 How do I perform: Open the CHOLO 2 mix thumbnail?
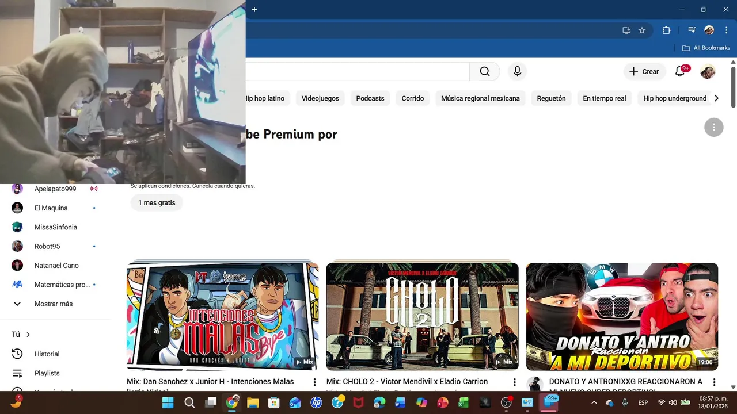pyautogui.click(x=422, y=316)
